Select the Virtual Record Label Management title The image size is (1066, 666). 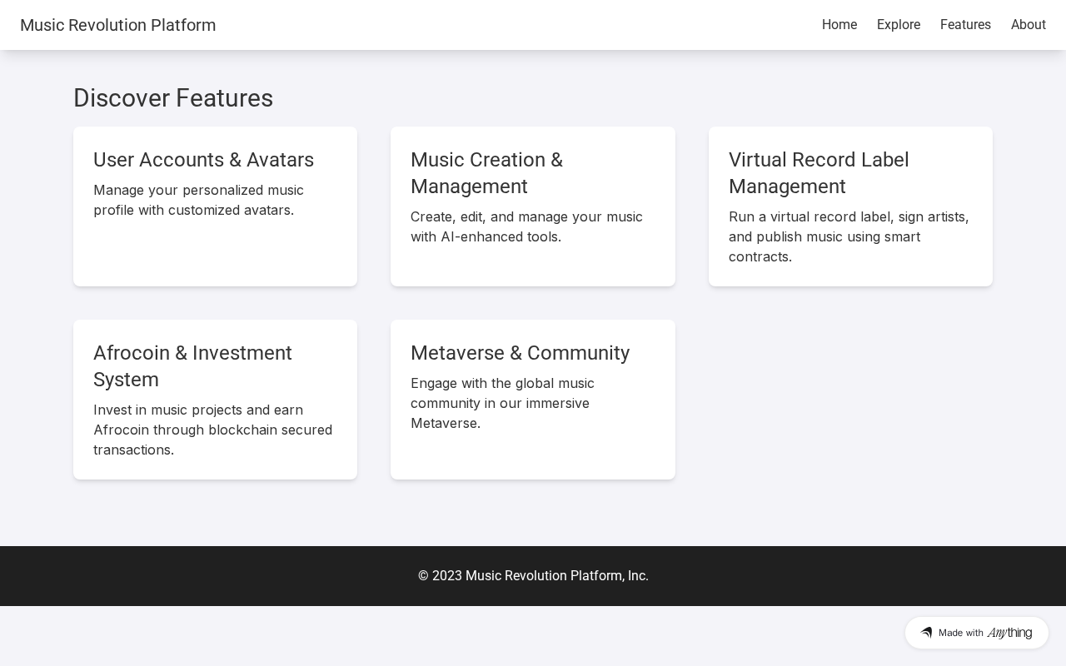coord(819,173)
